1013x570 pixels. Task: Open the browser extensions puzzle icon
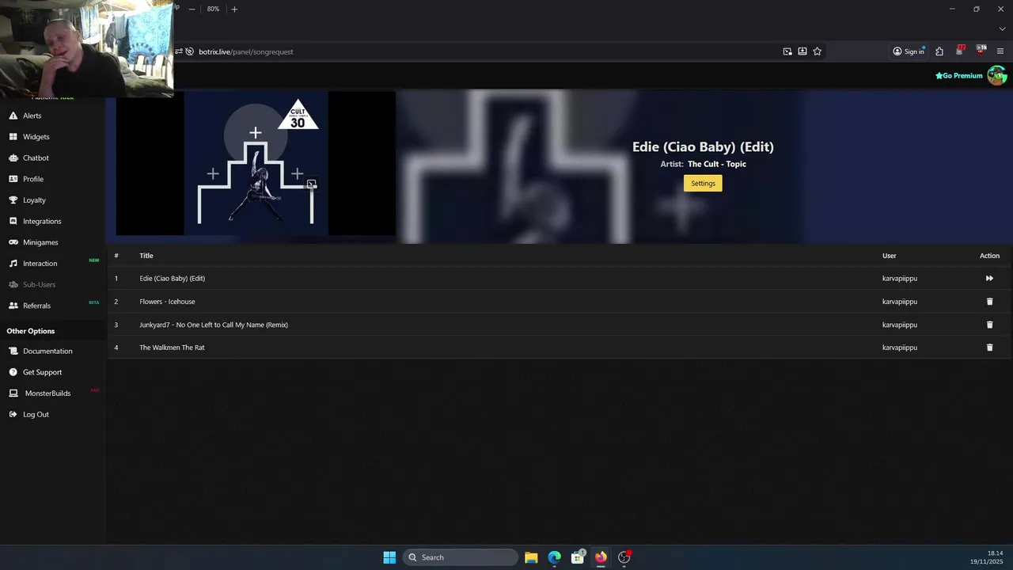(x=939, y=51)
